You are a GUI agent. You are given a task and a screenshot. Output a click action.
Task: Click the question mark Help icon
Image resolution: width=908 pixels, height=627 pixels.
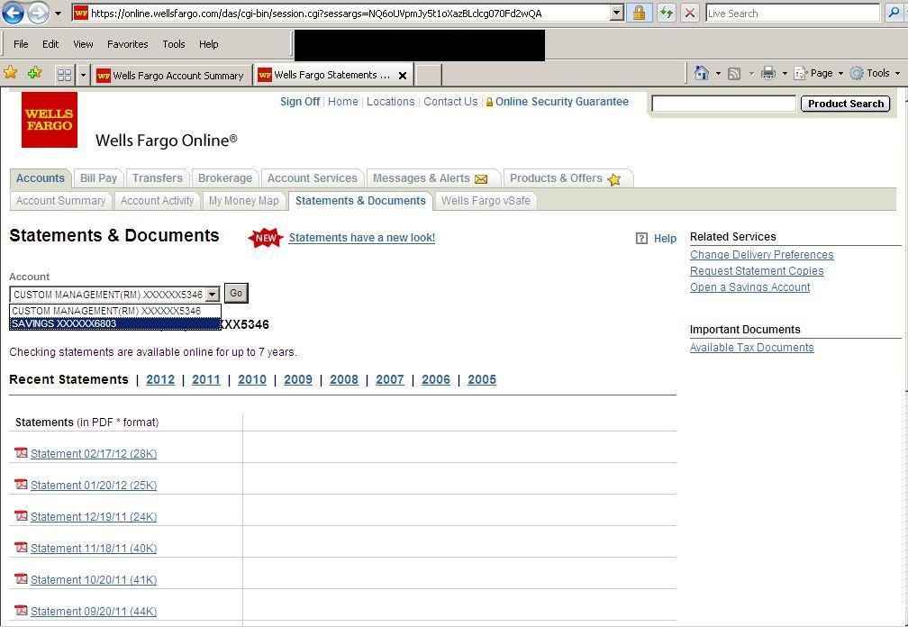(641, 239)
